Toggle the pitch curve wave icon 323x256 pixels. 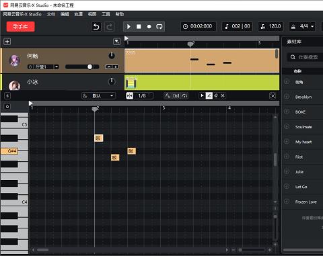click(x=168, y=96)
